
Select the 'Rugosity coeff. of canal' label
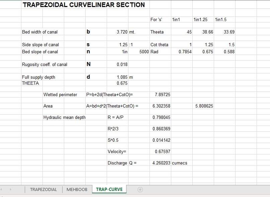tap(44, 64)
